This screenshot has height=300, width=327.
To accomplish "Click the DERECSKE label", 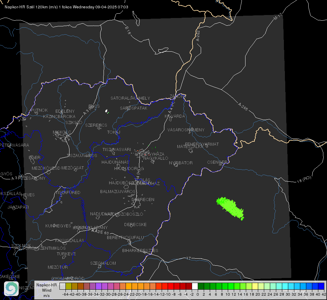I will (x=135, y=224).
